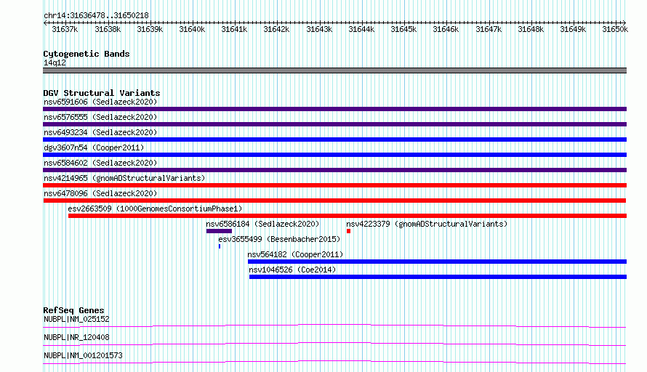Open the esv2663509 1000Genomes red bar
This screenshot has width=647, height=372.
coord(347,216)
